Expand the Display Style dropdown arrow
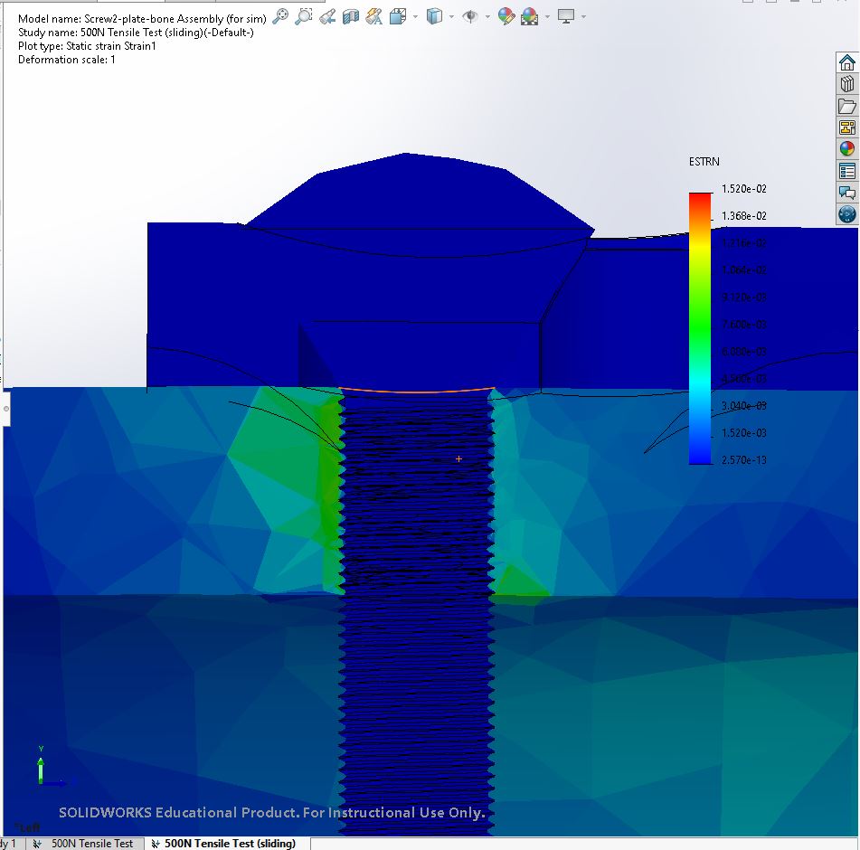Image resolution: width=860 pixels, height=850 pixels. coord(451,16)
